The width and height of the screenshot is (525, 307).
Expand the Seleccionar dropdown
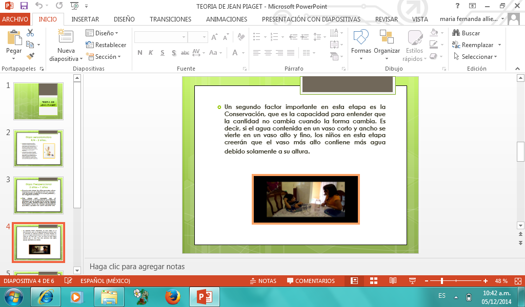click(473, 57)
